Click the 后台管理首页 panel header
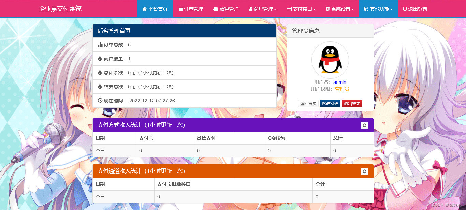Image resolution: width=466 pixels, height=210 pixels. [185, 31]
